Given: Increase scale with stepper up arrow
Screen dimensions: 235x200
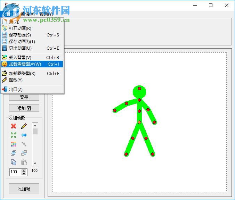Looking at the screenshot, I should coord(24,170).
